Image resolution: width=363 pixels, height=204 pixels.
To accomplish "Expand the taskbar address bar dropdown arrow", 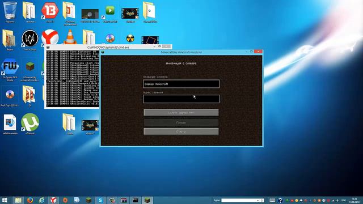I will [258, 200].
